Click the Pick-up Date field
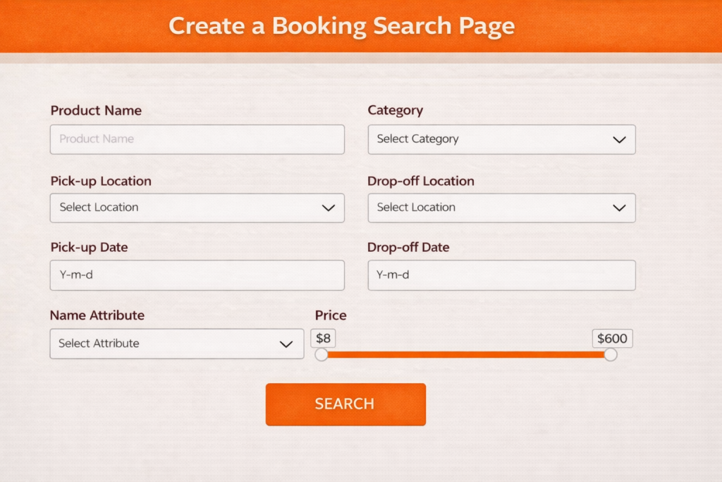The height and width of the screenshot is (482, 722). [x=197, y=275]
